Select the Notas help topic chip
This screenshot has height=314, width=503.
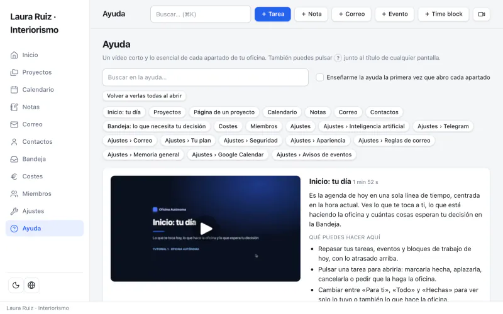point(318,112)
